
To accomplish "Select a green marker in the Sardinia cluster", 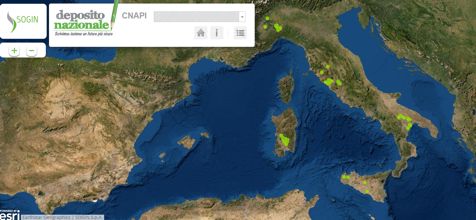I will (285, 140).
